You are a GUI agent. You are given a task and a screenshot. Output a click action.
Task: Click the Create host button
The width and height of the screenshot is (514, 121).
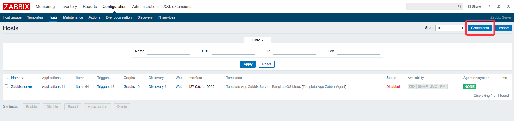[480, 28]
